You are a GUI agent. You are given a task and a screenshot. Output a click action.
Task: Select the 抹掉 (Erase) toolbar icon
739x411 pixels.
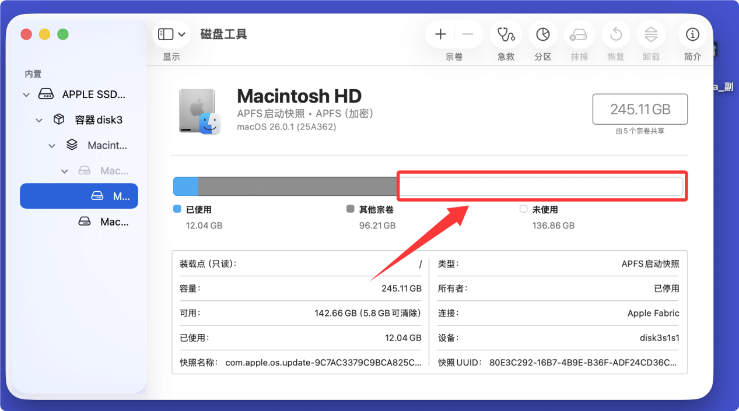[x=579, y=34]
